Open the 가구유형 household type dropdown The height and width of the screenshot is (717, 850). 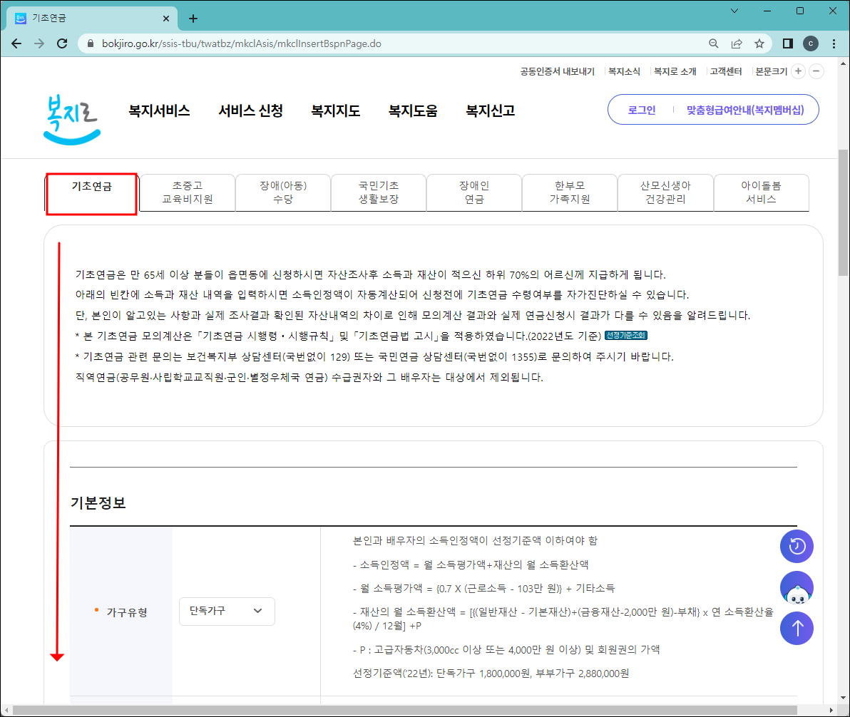226,611
